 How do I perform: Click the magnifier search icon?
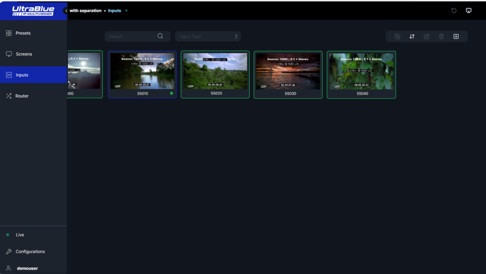coord(160,36)
